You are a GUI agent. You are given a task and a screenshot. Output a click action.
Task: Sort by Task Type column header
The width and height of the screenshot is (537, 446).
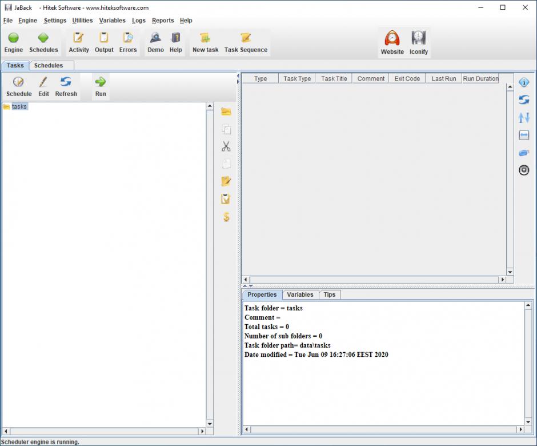297,78
